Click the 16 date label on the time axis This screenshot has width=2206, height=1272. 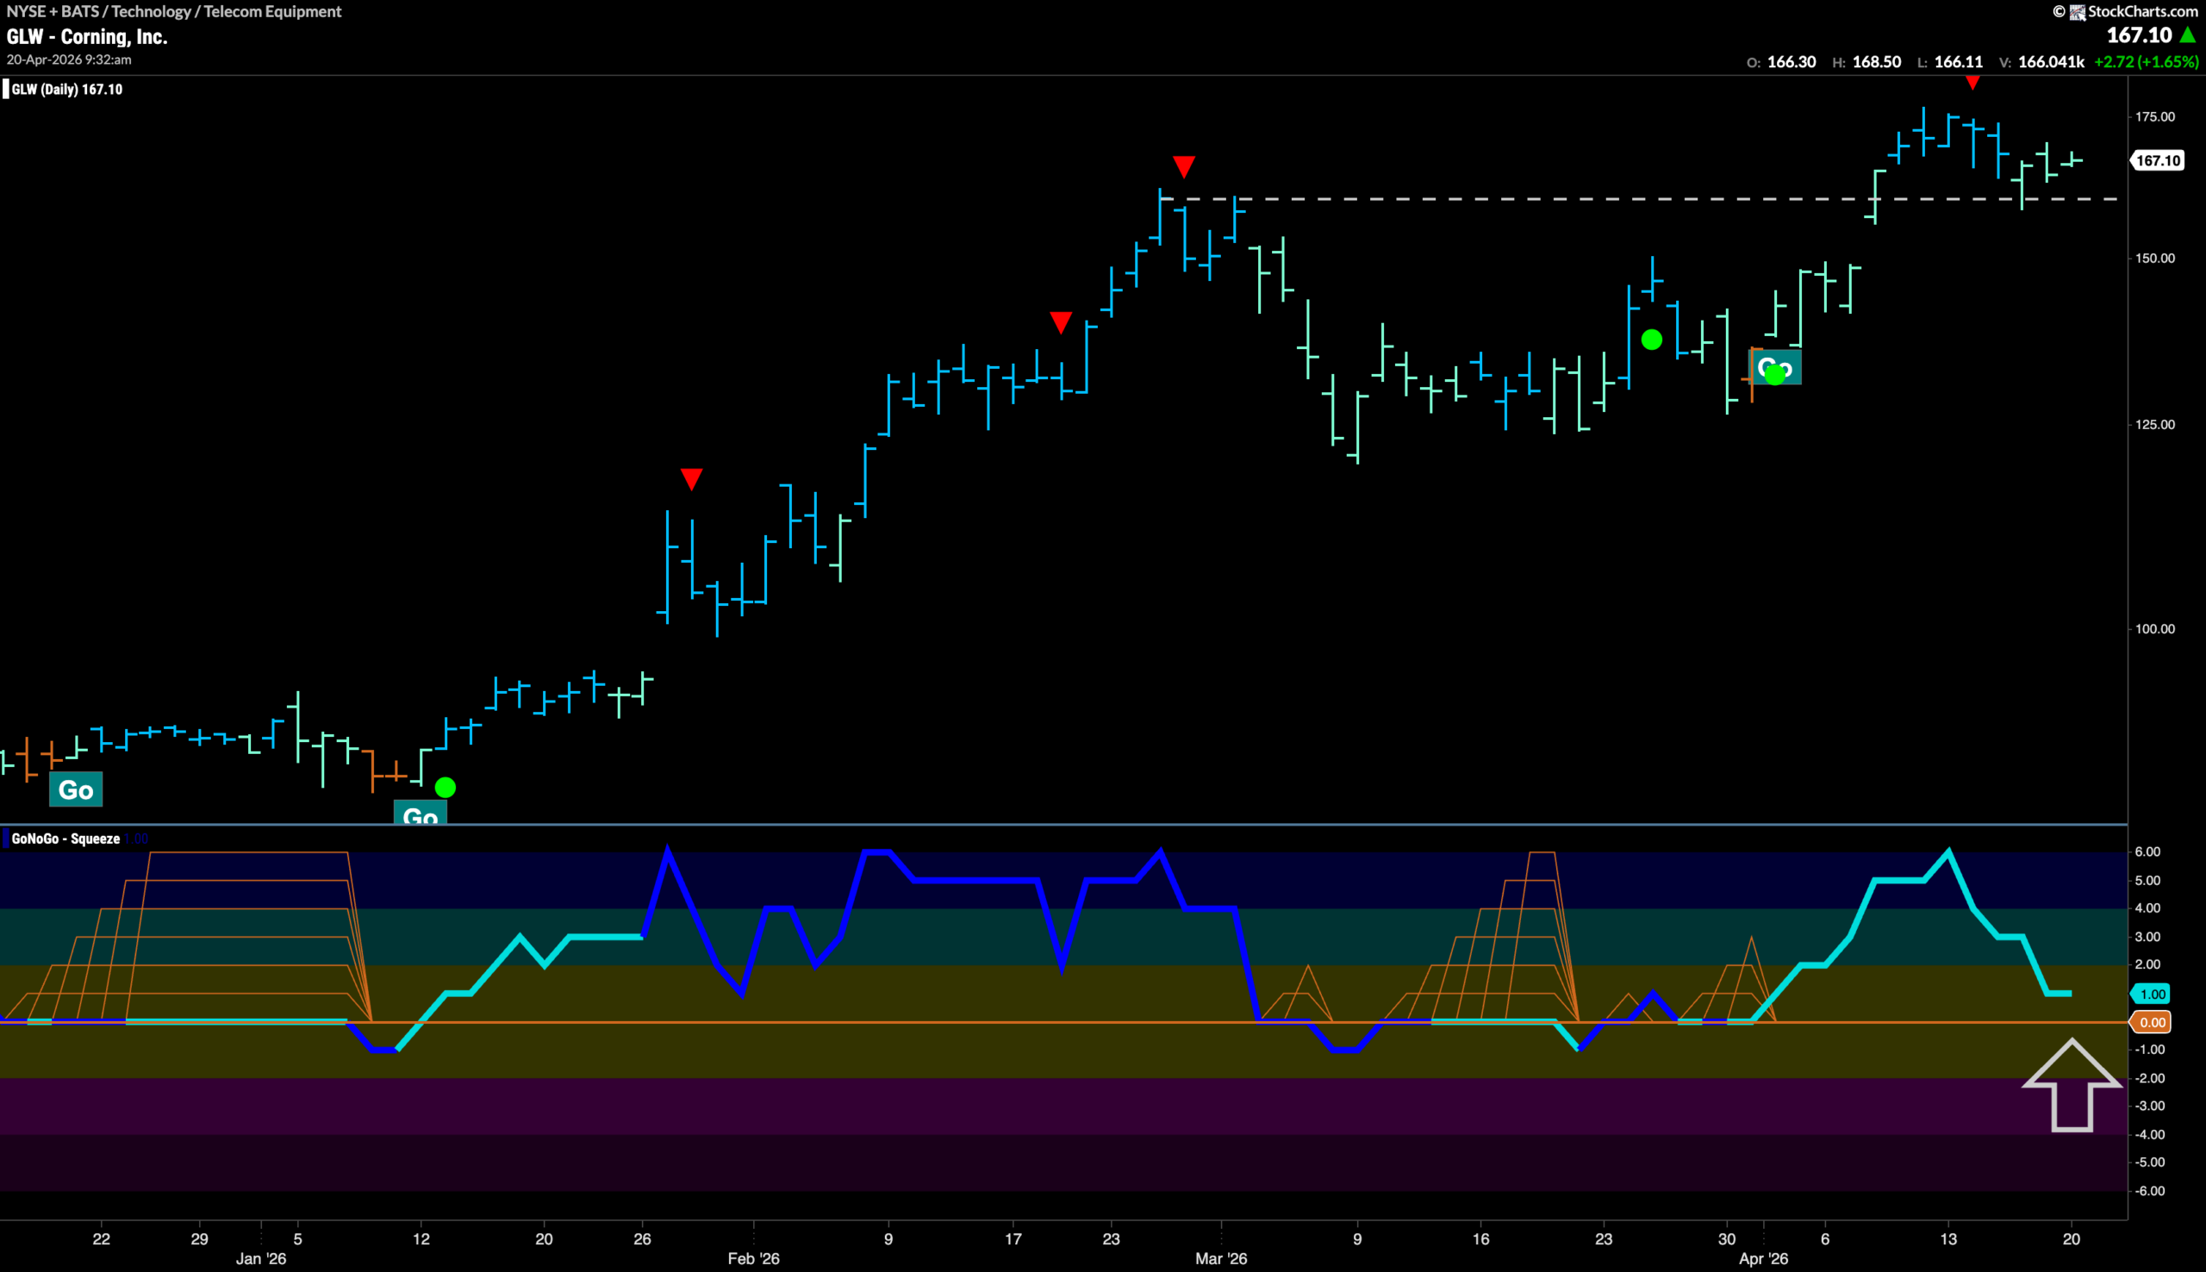[x=1480, y=1238]
